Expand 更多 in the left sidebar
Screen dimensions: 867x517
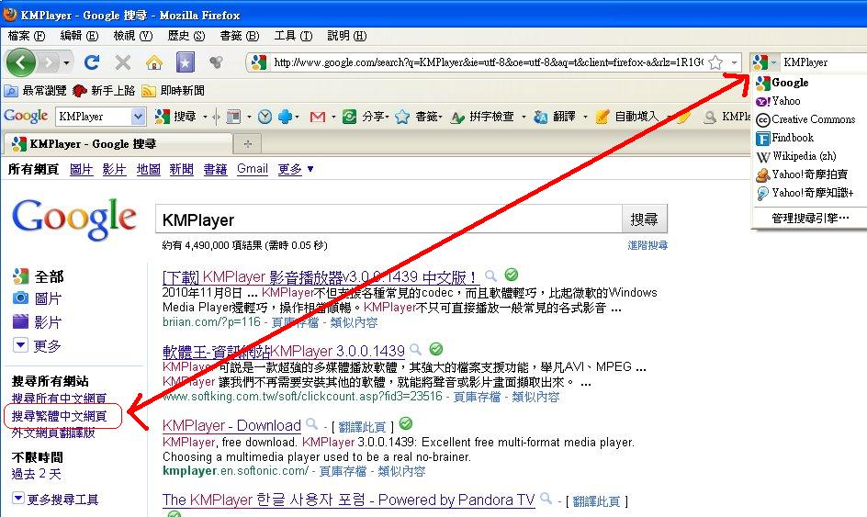[x=37, y=345]
